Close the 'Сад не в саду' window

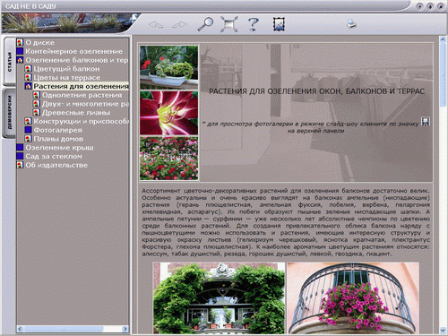(441, 6)
